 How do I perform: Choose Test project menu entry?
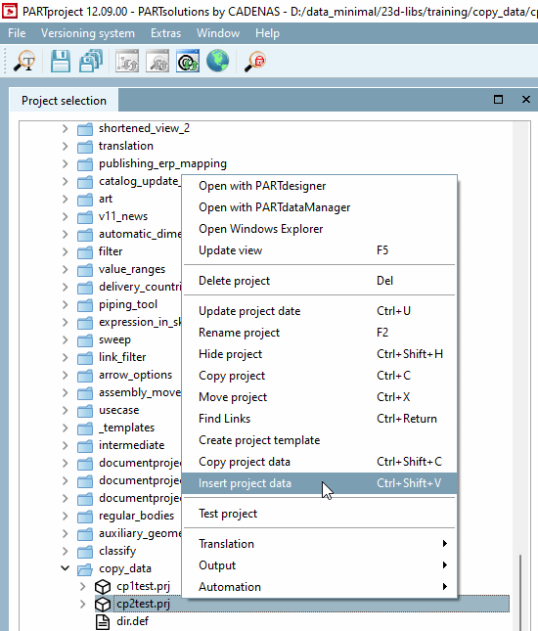(x=320, y=514)
